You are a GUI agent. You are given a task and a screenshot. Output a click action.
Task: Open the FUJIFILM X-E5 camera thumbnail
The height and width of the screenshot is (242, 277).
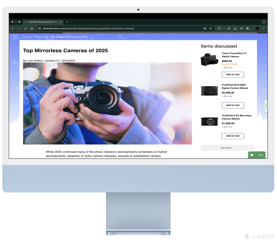point(209,121)
